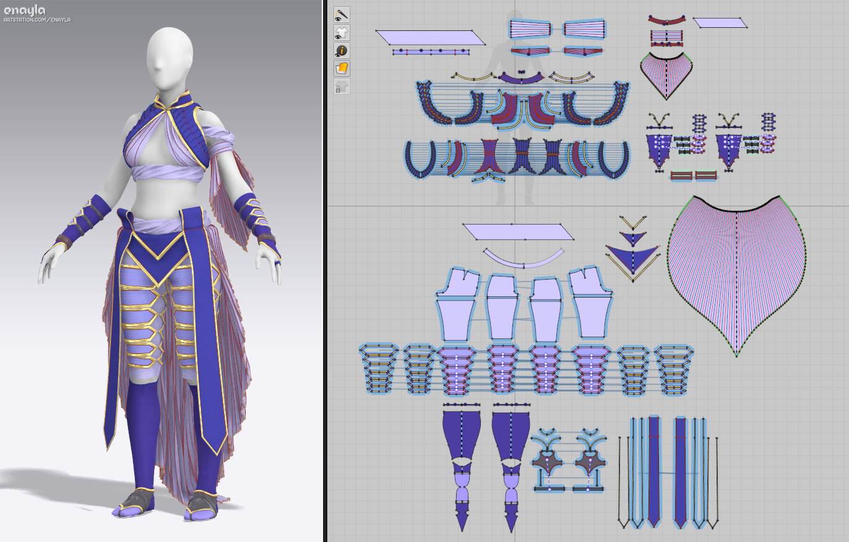
Task: Toggle garment visibility with the T-shirt eye icon
Action: coord(342,33)
